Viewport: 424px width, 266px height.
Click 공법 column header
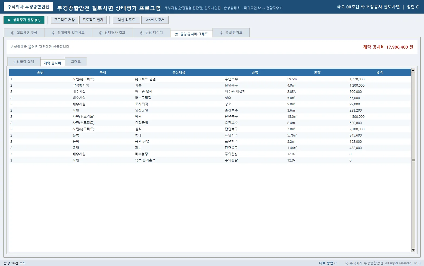(255, 72)
